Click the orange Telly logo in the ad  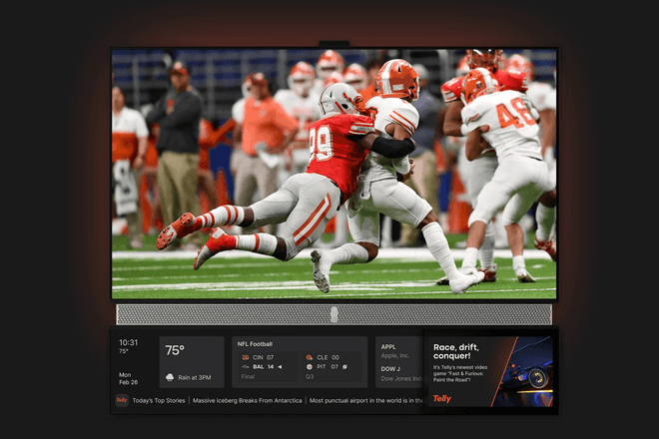pos(441,398)
